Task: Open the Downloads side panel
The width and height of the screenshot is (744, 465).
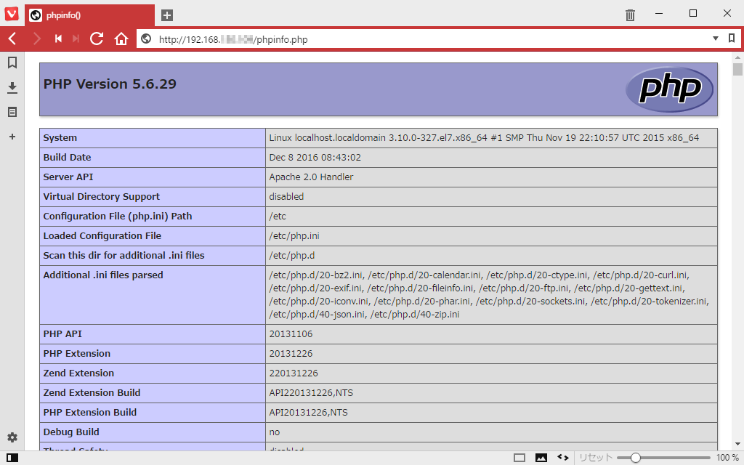Action: 12,87
